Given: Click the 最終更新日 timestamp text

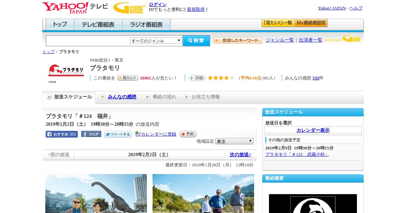Looking at the screenshot, I should click(x=209, y=165).
